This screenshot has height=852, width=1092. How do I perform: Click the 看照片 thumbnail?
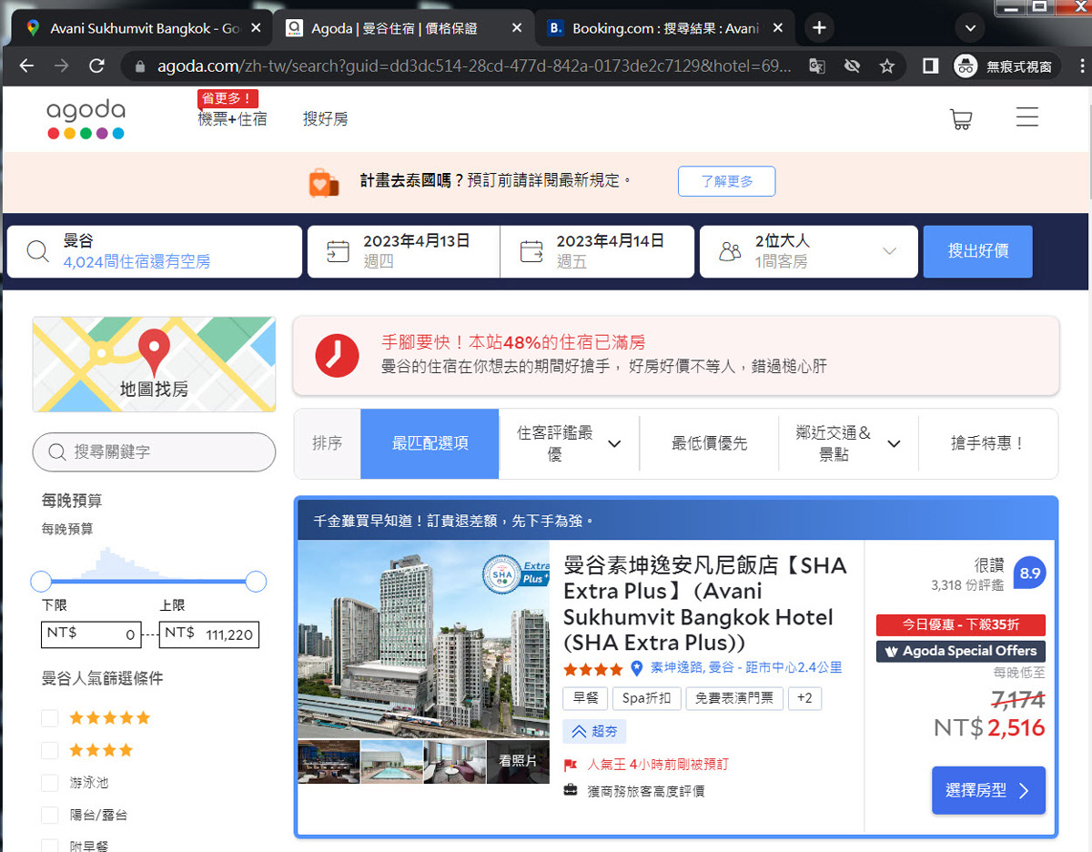coord(518,761)
